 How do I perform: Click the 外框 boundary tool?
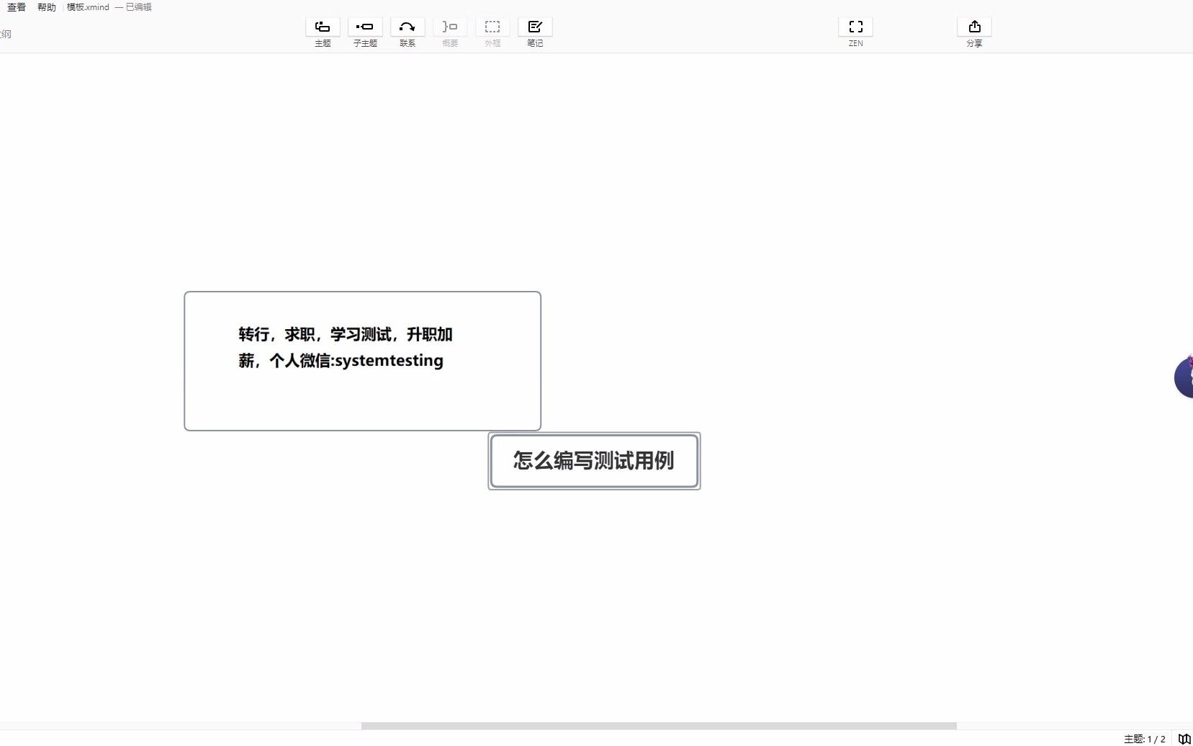[x=492, y=32]
